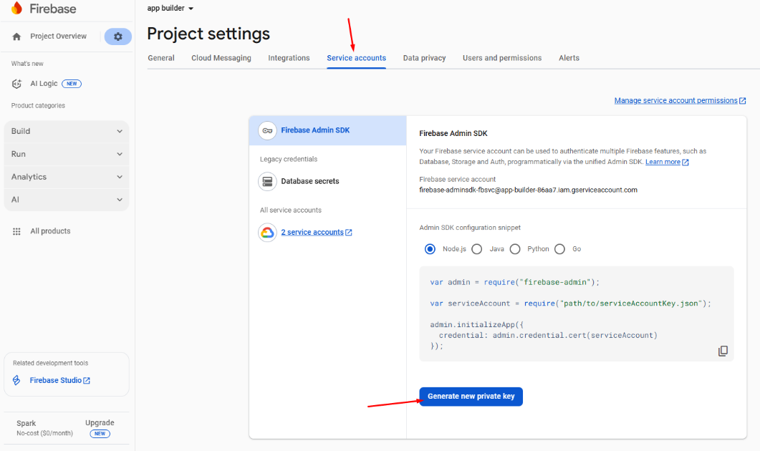Viewport: 760px width, 451px height.
Task: Click the Database secrets storage icon
Action: coord(267,181)
